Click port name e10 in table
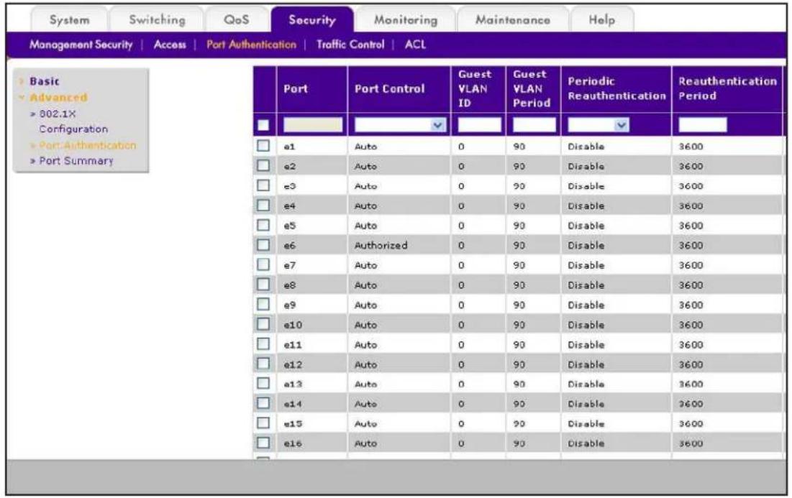The image size is (792, 498). coord(293,325)
